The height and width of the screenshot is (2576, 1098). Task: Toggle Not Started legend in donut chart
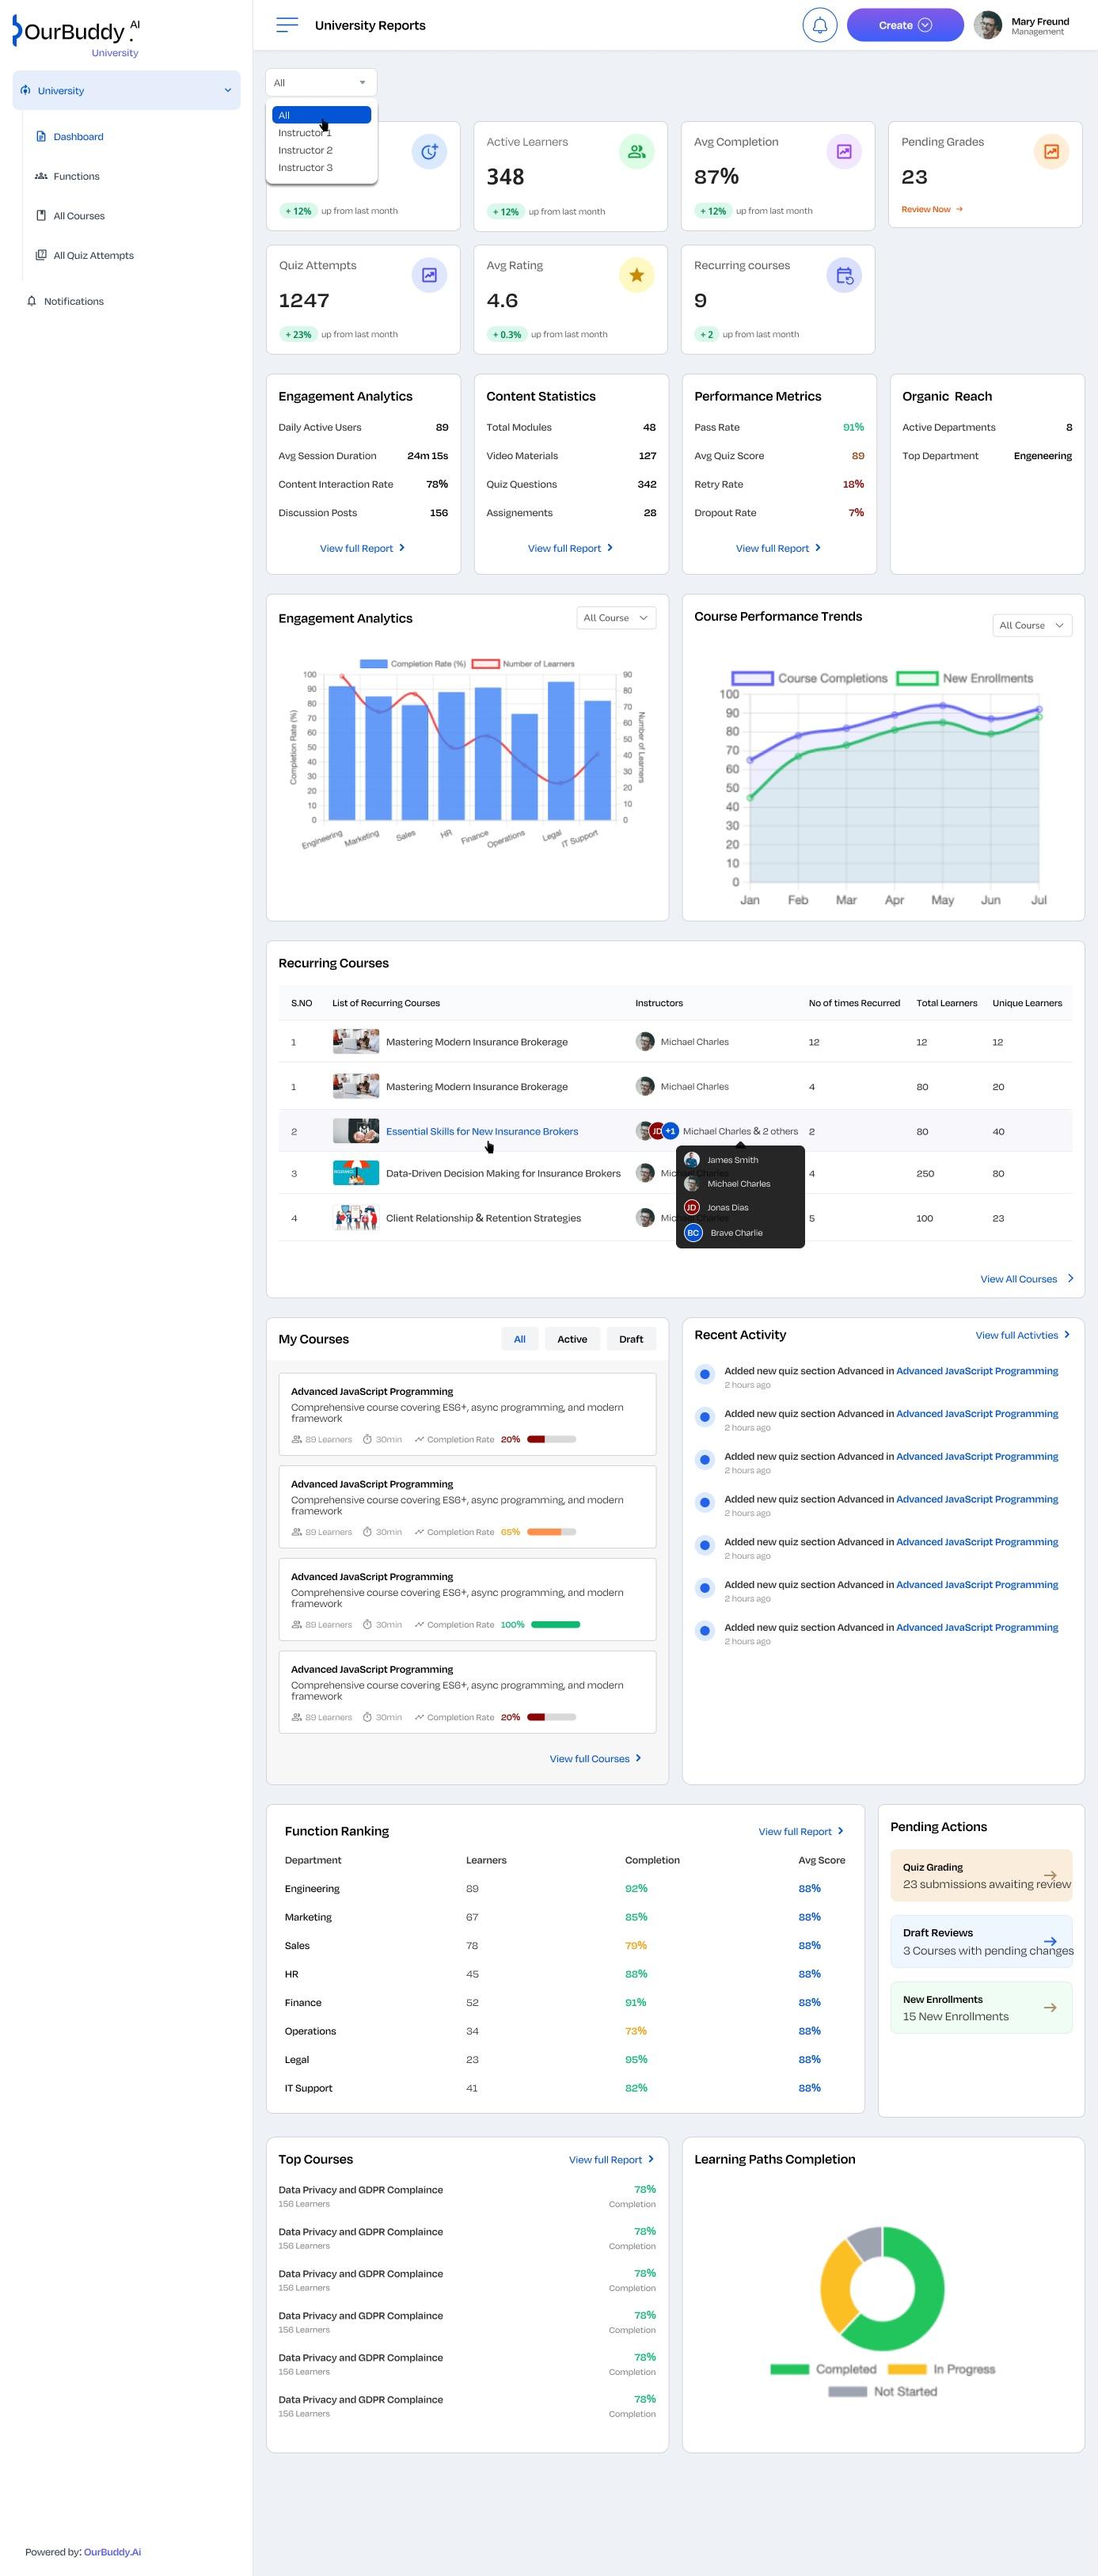pyautogui.click(x=847, y=2391)
